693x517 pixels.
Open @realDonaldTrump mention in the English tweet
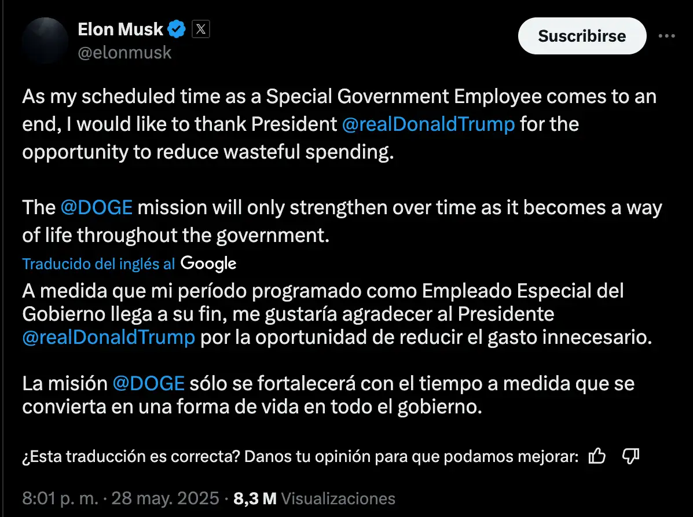click(x=428, y=124)
